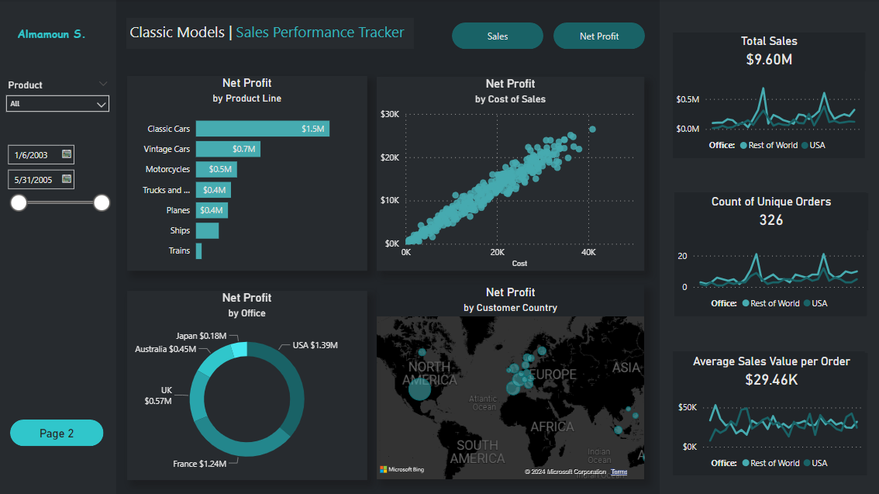Expand the Product dropdown showing All
Screen dimensions: 879x494
point(57,104)
